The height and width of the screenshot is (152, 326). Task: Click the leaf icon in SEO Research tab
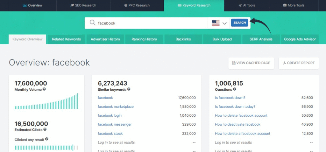[73, 5]
